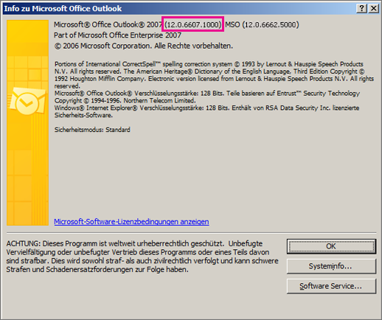Open the Systeminfo... button
This screenshot has height=320, width=382.
click(331, 266)
